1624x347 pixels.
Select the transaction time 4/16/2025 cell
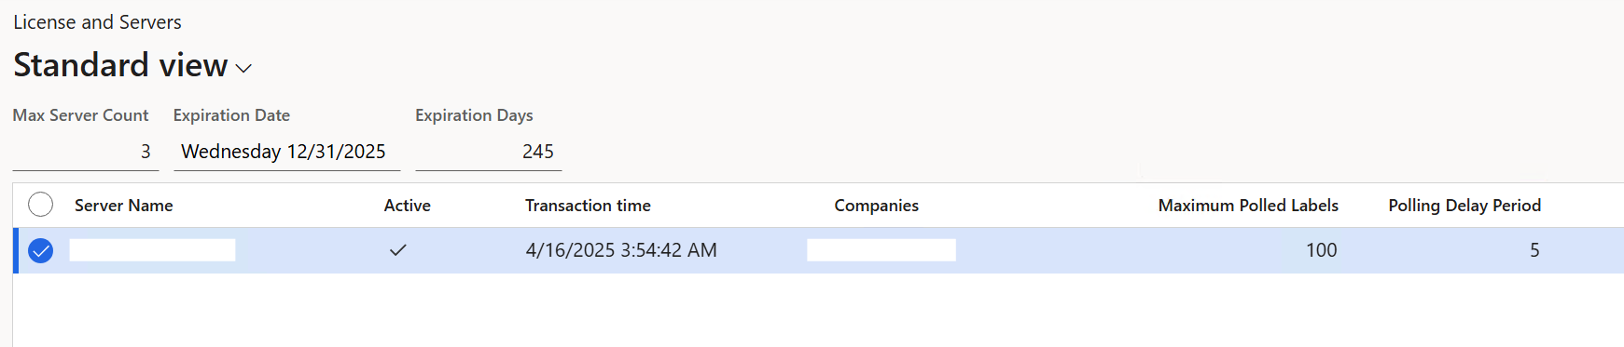[621, 250]
